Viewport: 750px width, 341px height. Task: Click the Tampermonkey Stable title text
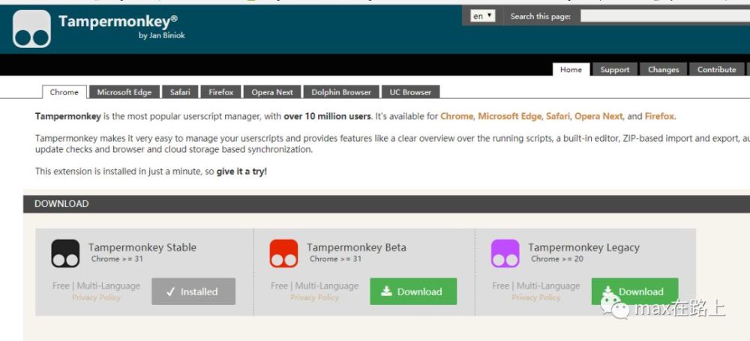point(142,248)
